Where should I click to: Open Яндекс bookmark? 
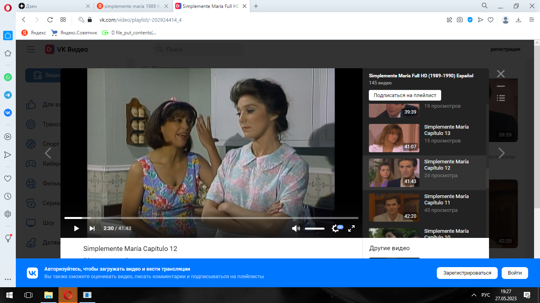(x=34, y=33)
